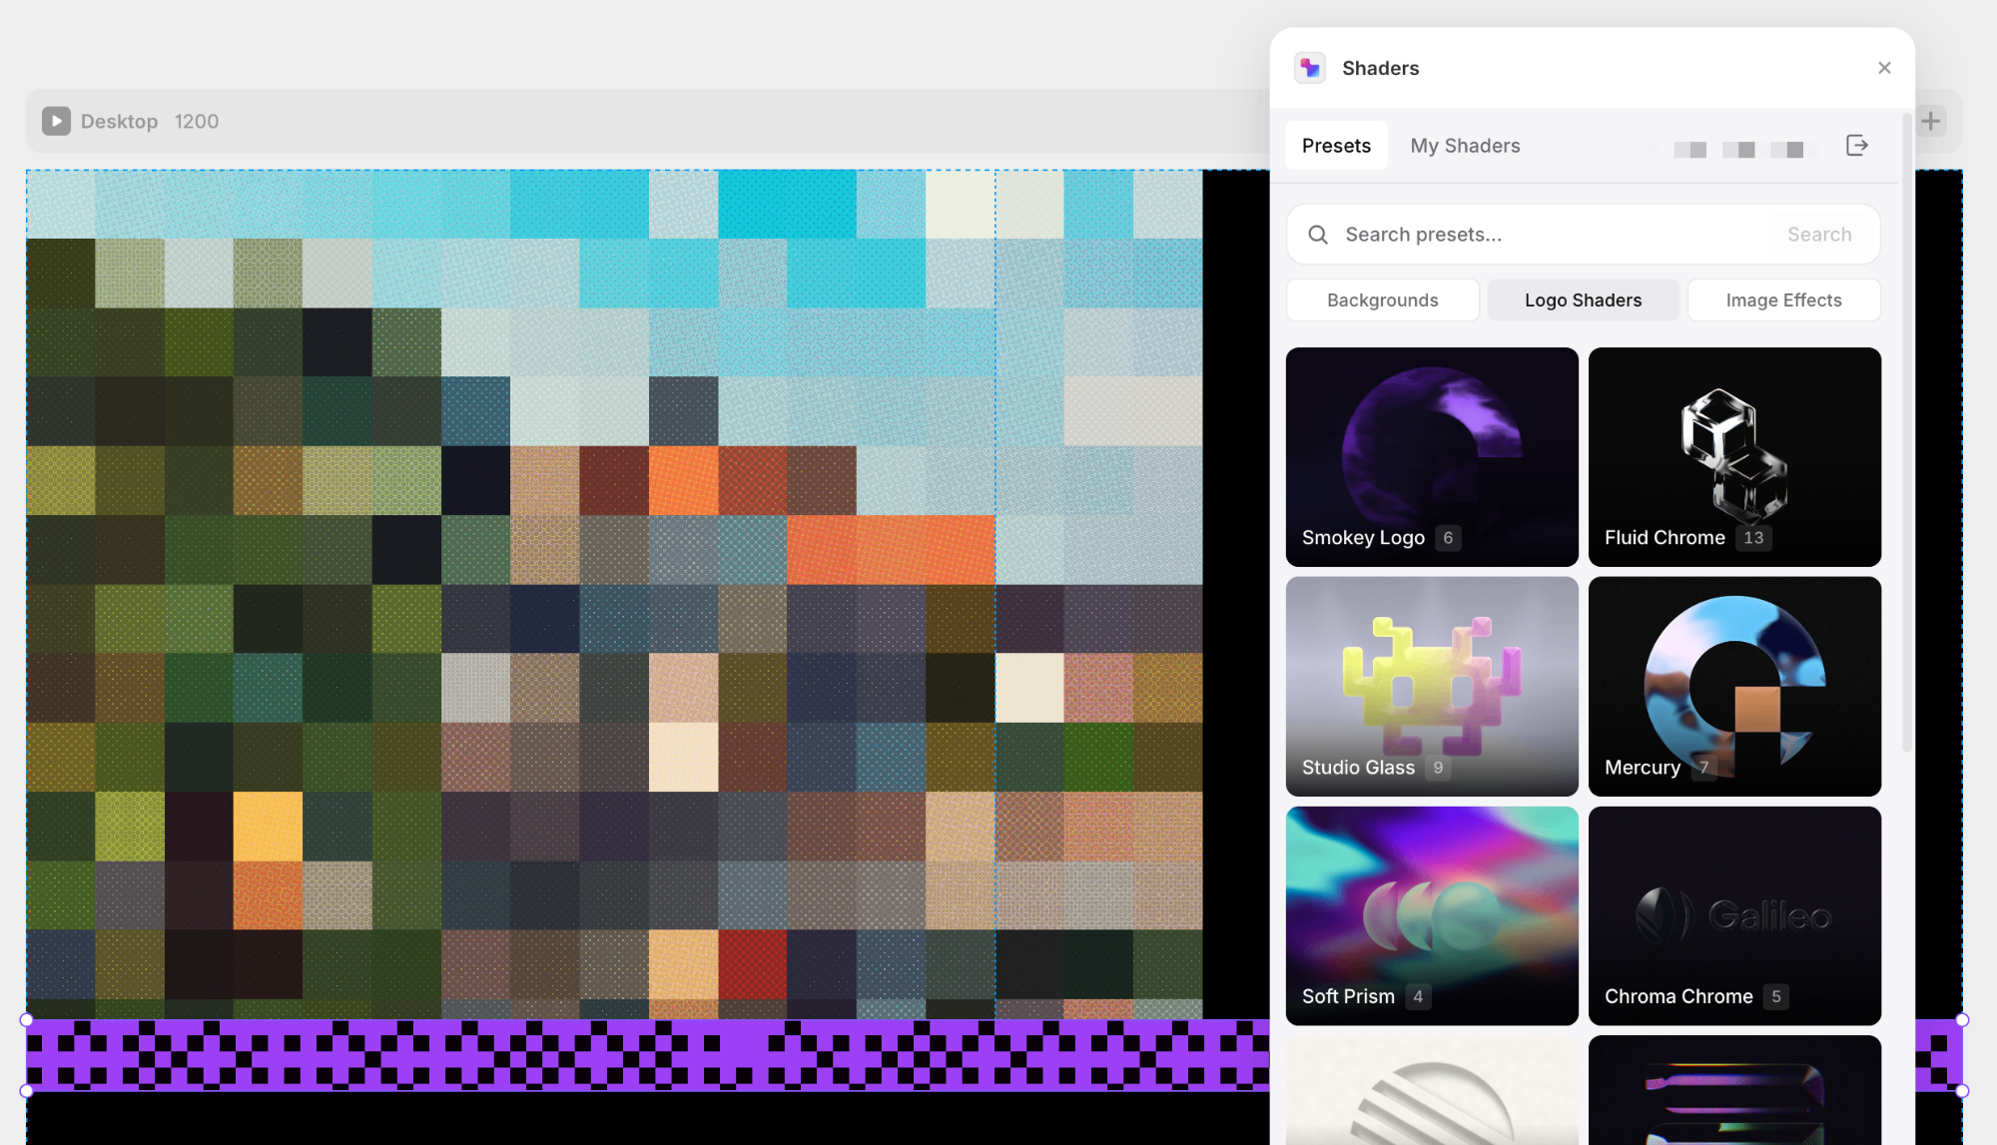Screen dimensions: 1997x1145
Task: Click the 7 count badge on Mercury
Action: pyautogui.click(x=1704, y=768)
